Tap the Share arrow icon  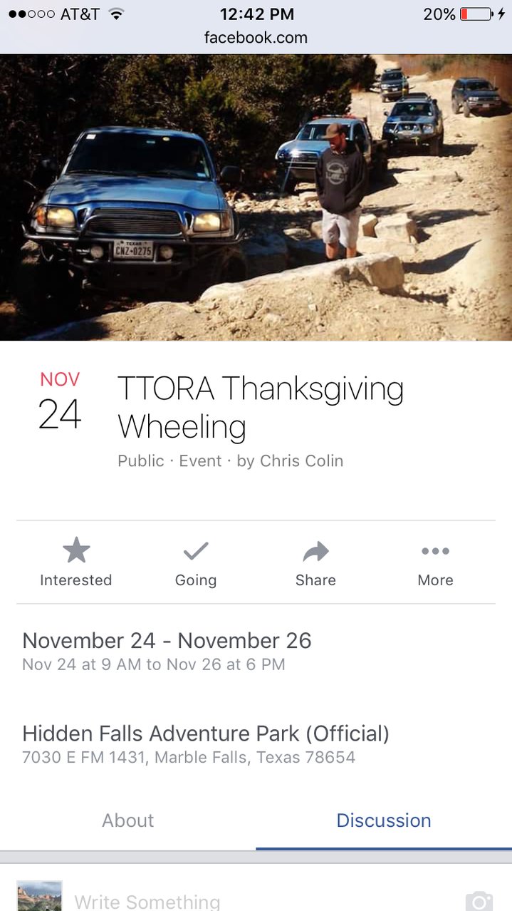pyautogui.click(x=315, y=551)
